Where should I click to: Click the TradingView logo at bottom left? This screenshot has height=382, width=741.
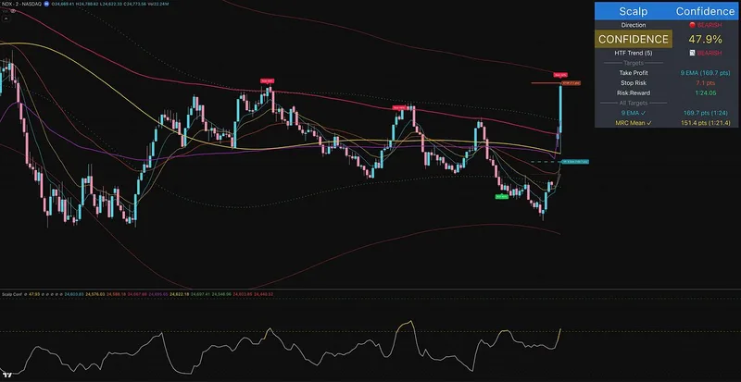click(6, 376)
